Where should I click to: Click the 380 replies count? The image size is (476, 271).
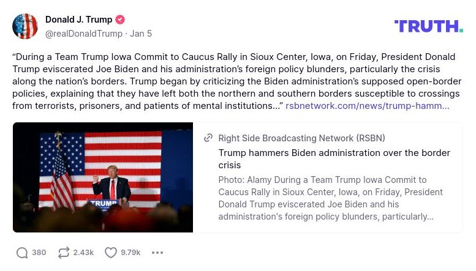click(39, 253)
